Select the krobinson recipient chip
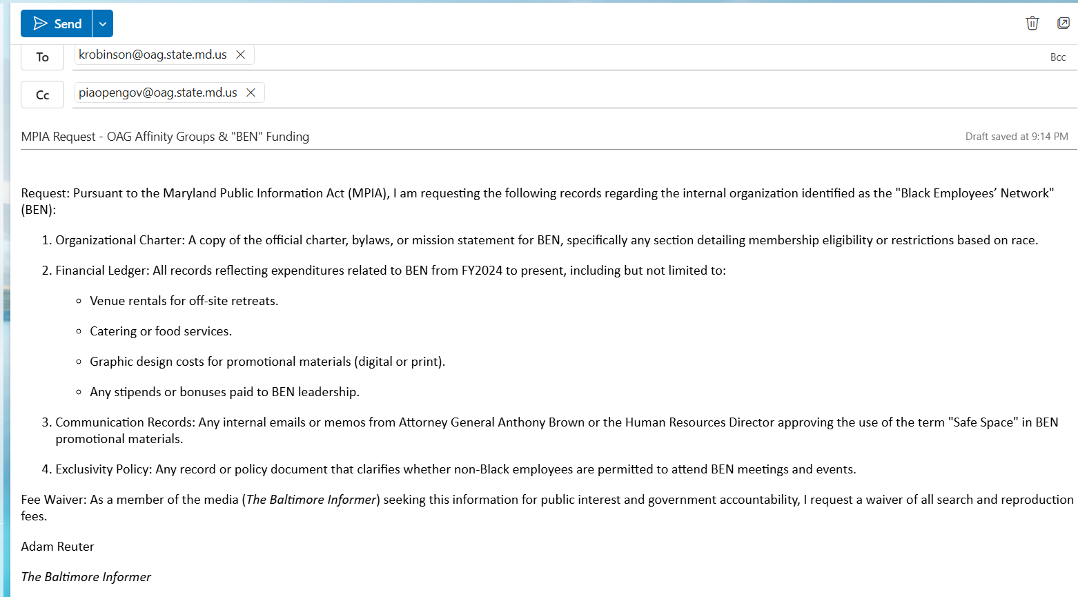The image size is (1078, 597). (x=153, y=55)
